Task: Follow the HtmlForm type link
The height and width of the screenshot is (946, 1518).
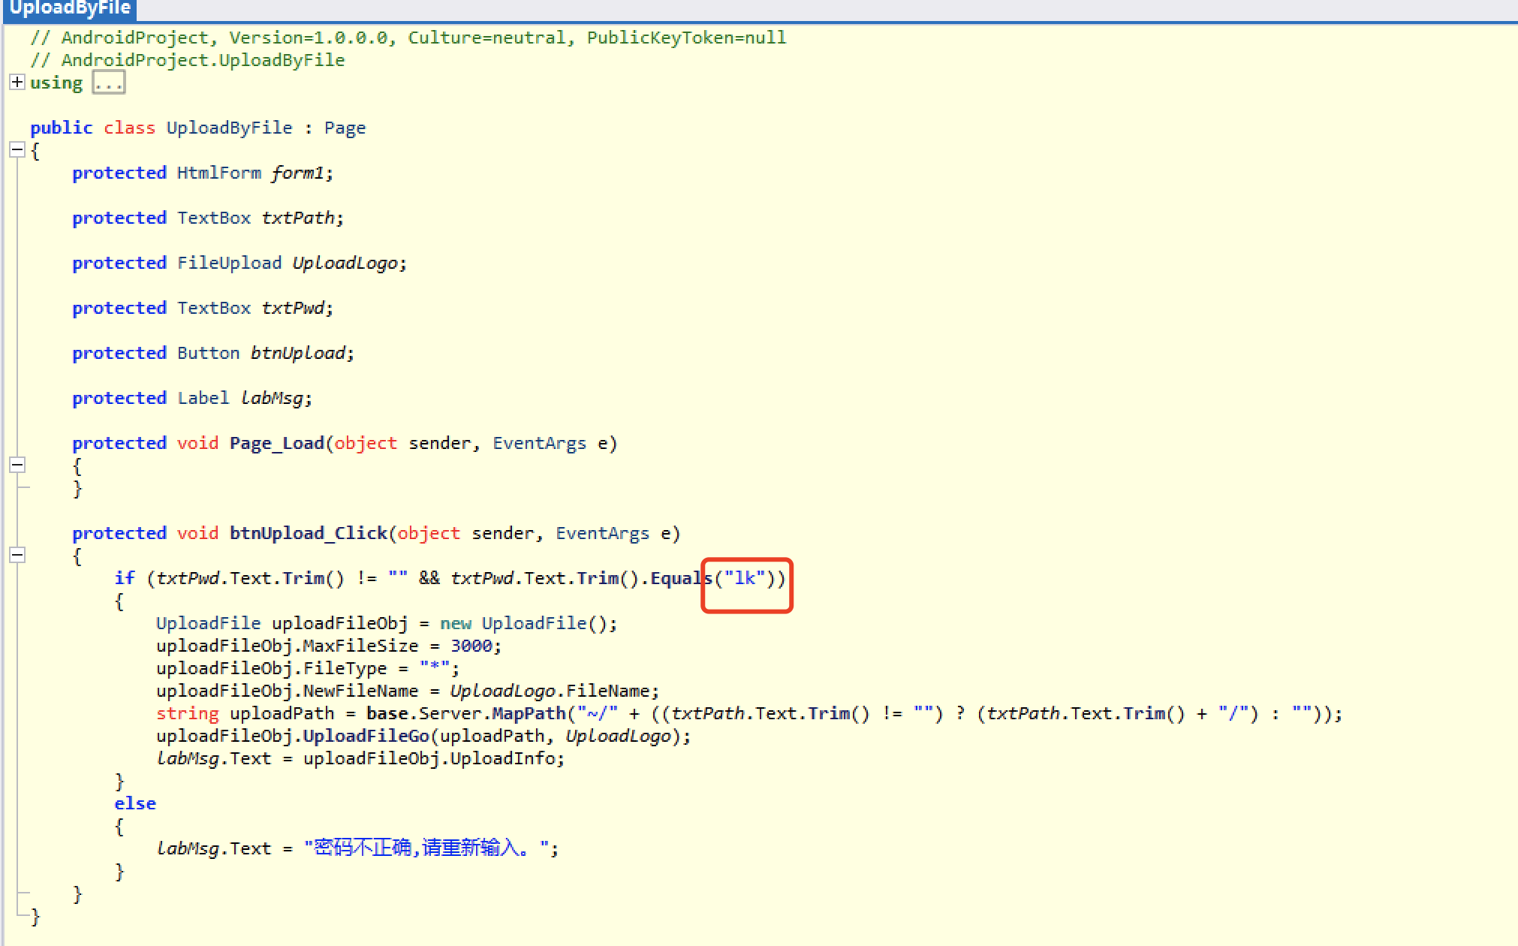Action: pos(218,173)
